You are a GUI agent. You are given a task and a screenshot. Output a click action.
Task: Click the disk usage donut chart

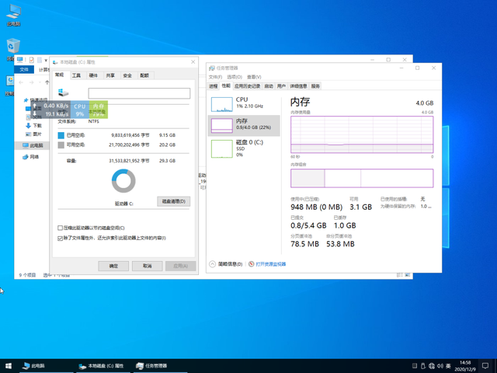coord(123,181)
